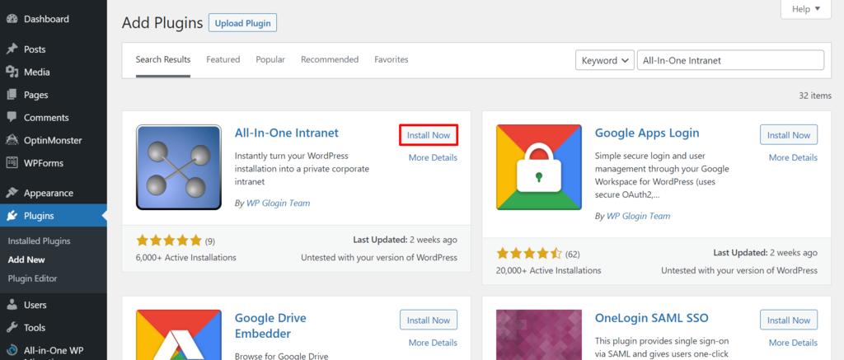
Task: Click the Tools wrench icon
Action: [12, 328]
